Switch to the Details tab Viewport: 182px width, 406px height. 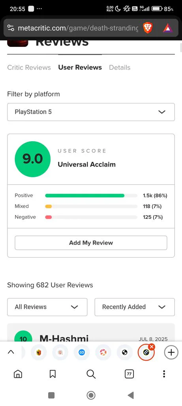(120, 67)
